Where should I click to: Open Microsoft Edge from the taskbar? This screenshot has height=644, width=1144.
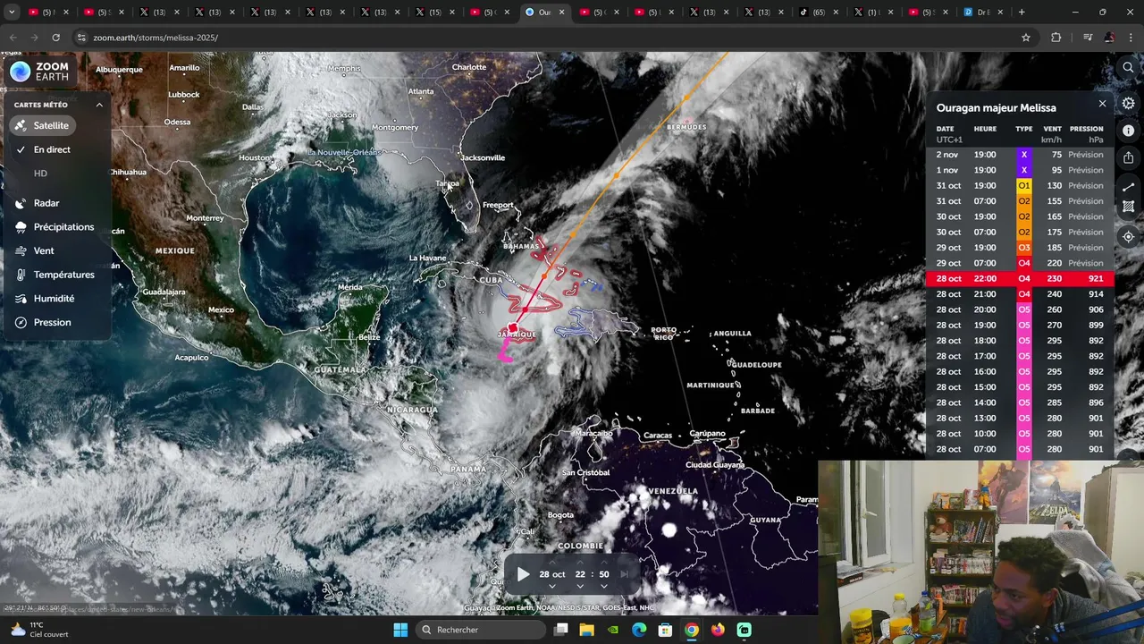pyautogui.click(x=639, y=630)
